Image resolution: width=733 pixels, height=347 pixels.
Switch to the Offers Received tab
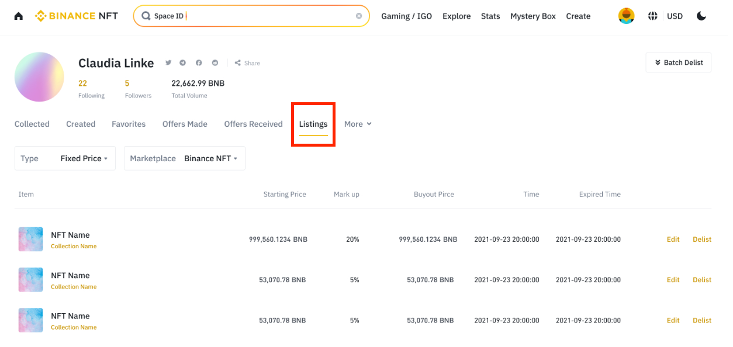[253, 124]
